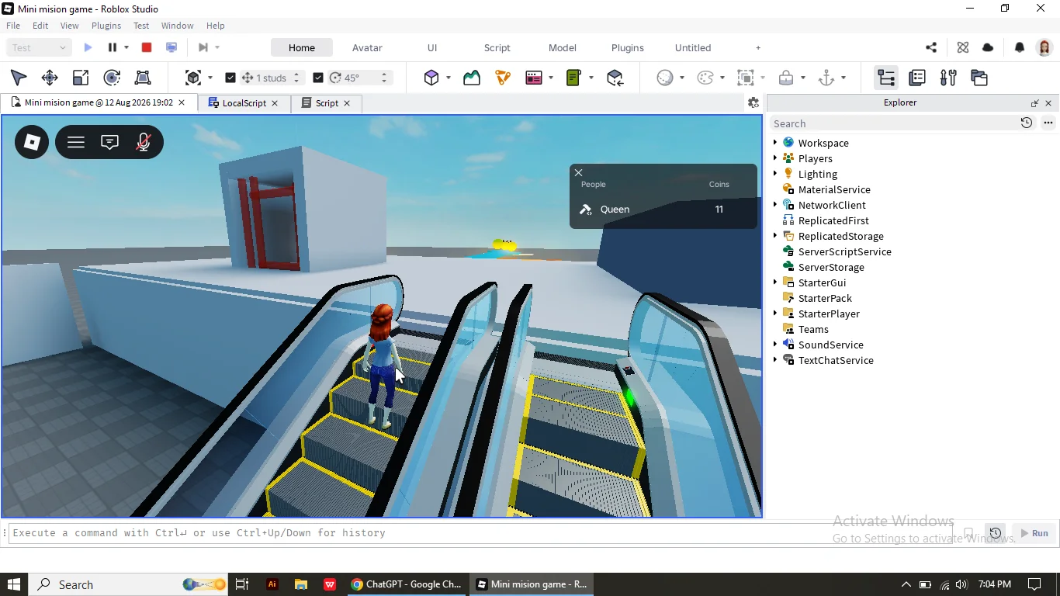Click the green Script icon in toolbar
Image resolution: width=1060 pixels, height=596 pixels.
[574, 78]
